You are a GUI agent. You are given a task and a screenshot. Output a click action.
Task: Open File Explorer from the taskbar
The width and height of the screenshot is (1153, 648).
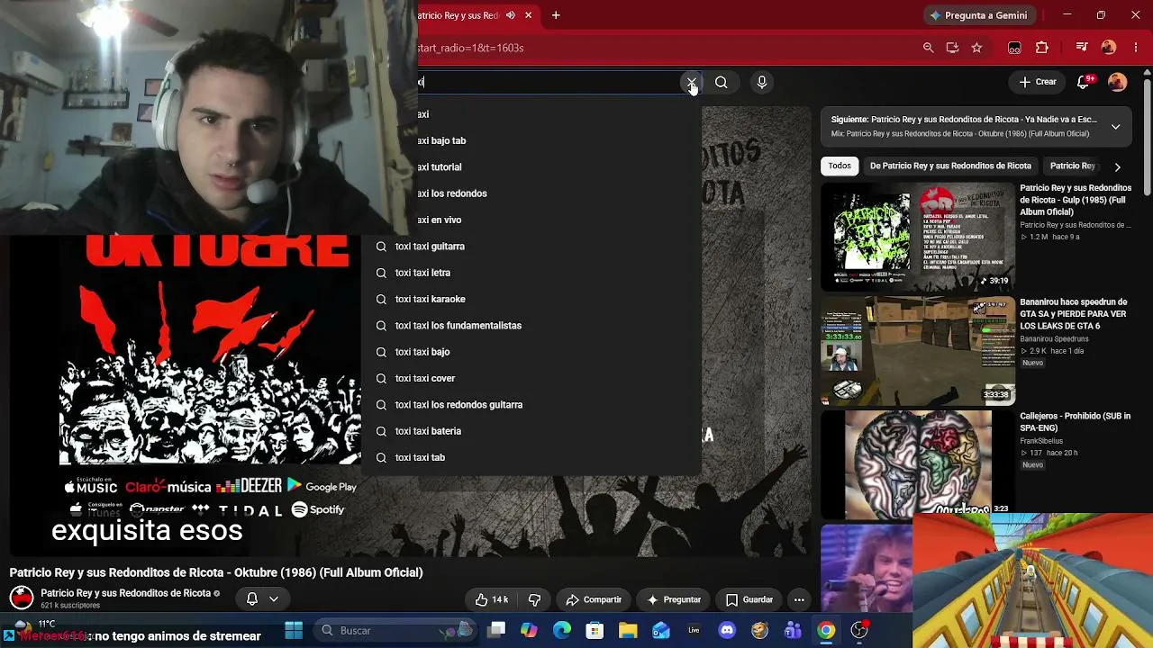pos(628,630)
